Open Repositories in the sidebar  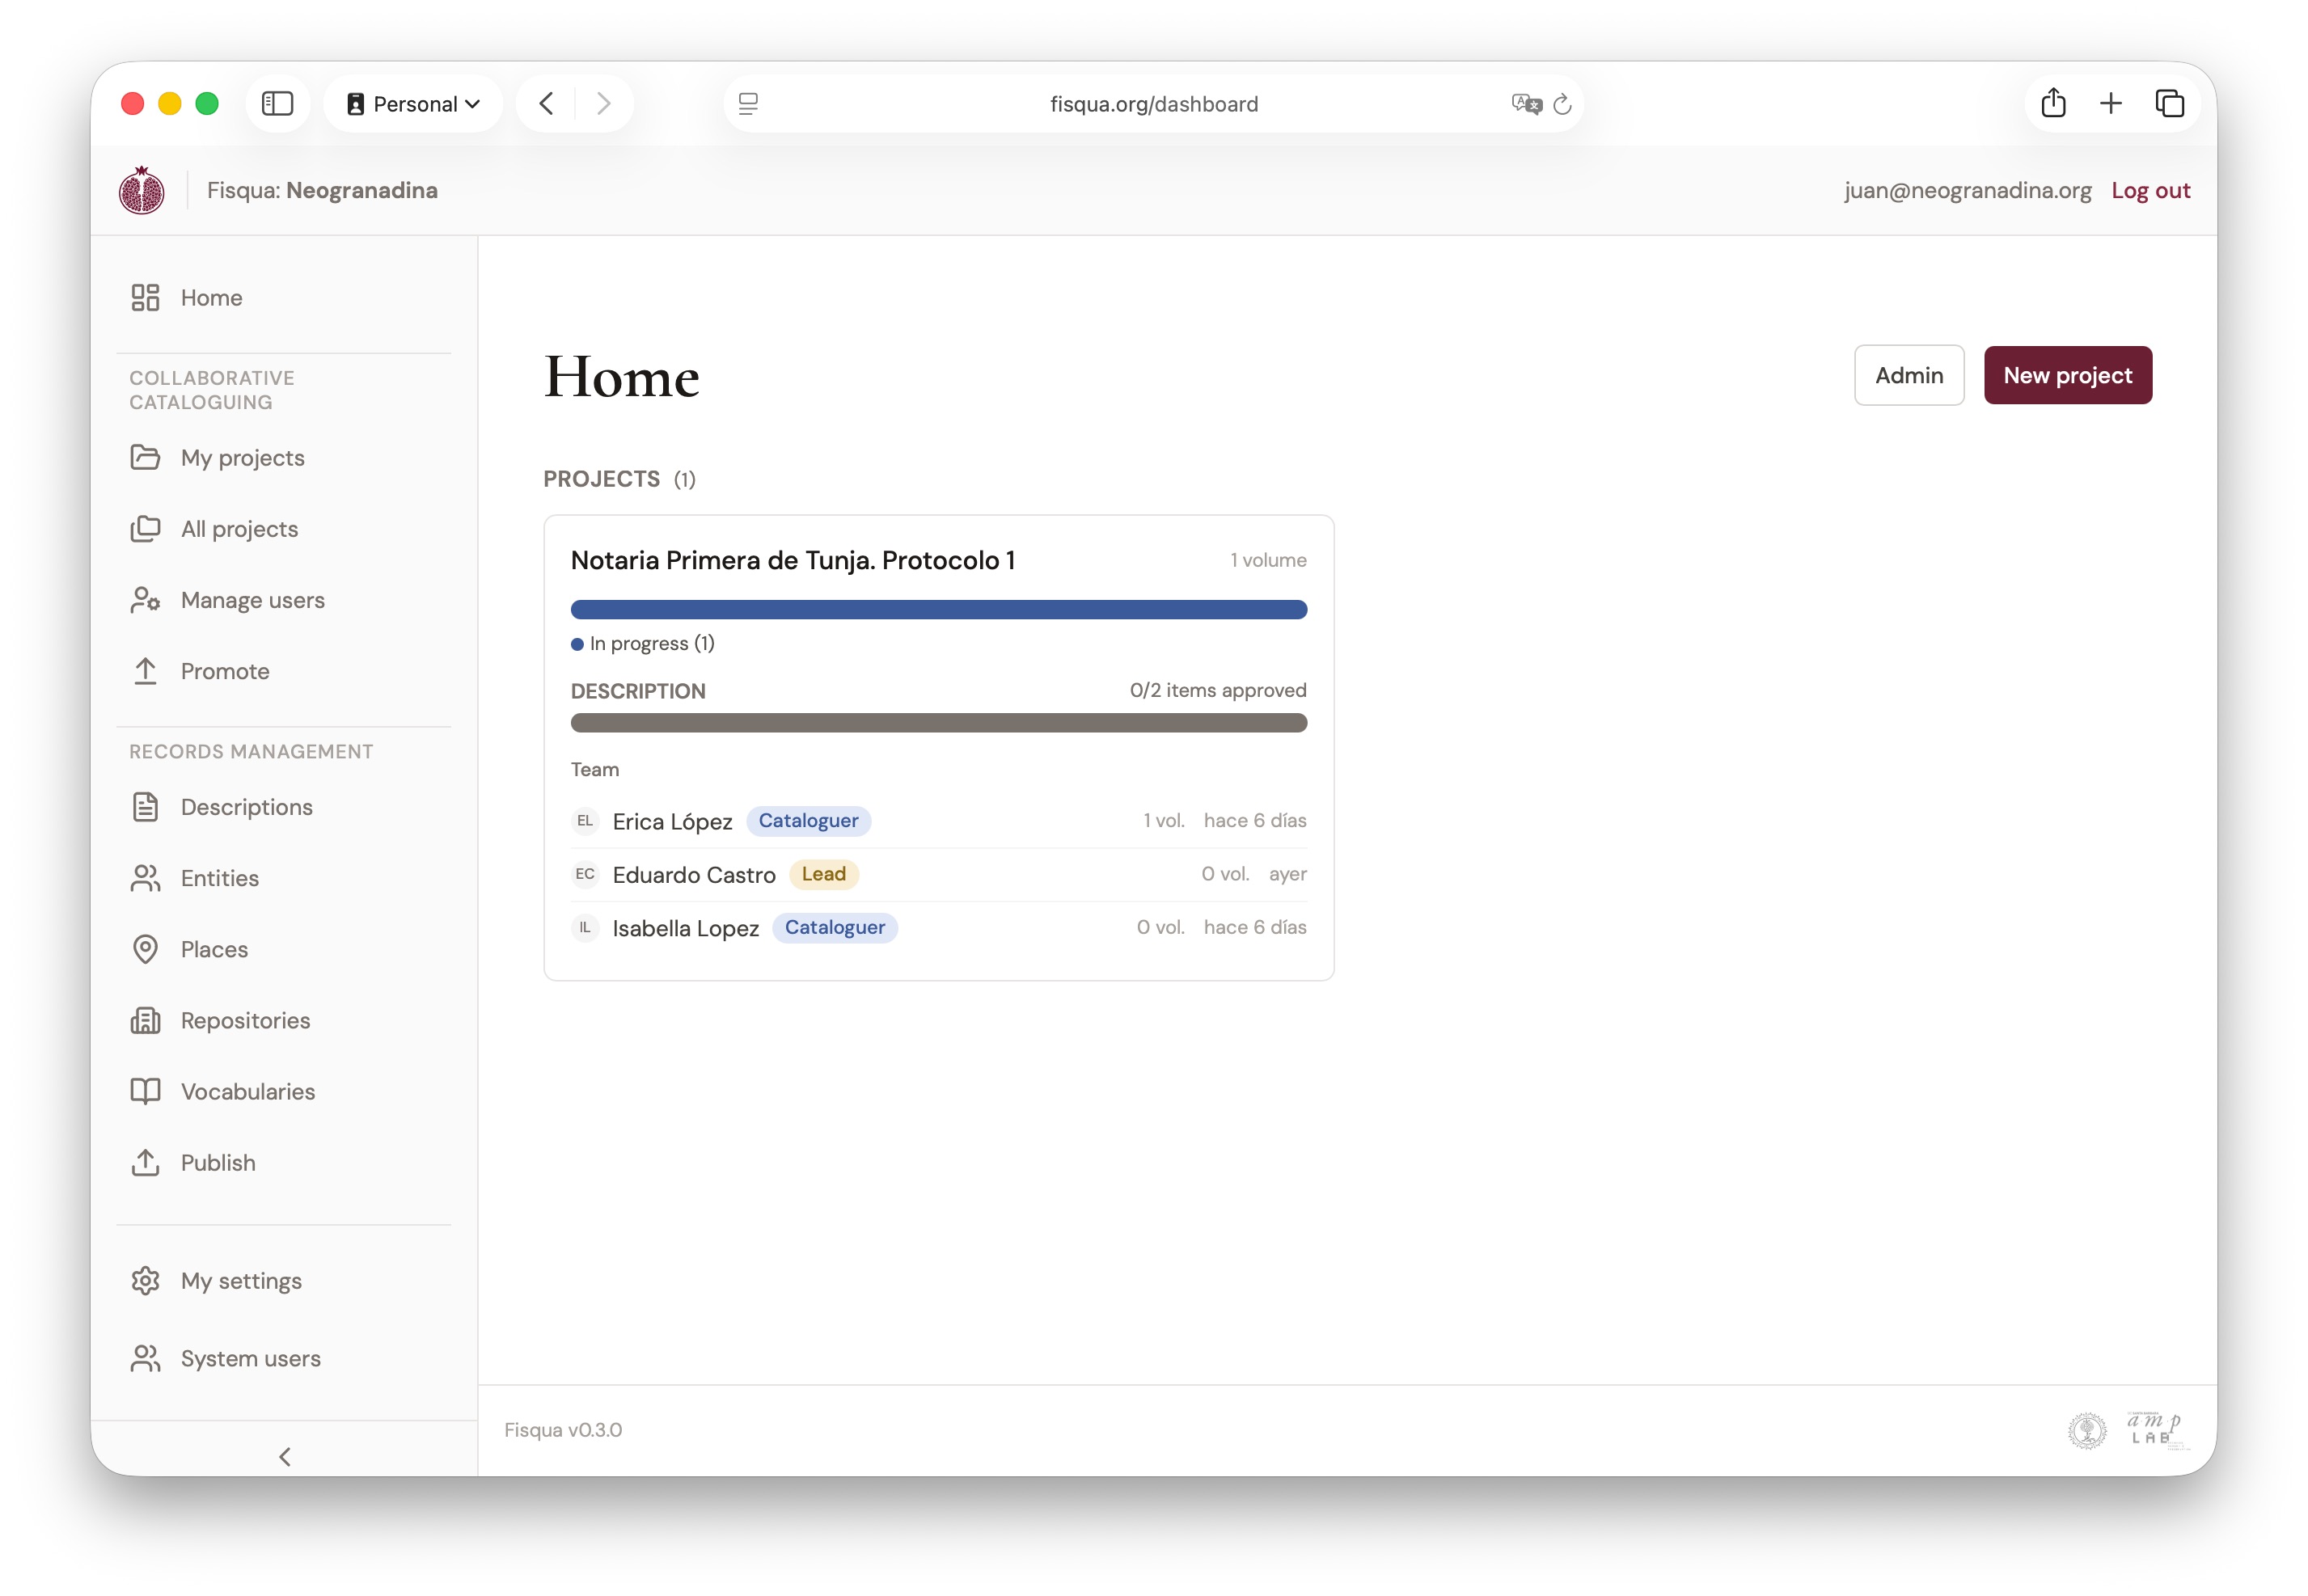(283, 1020)
